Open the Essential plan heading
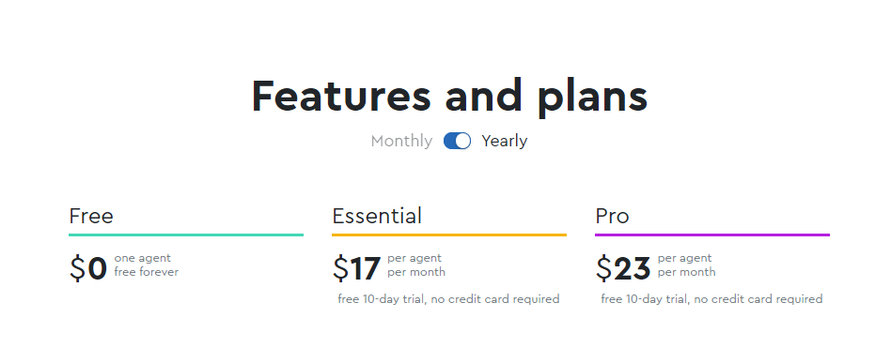Viewport: 875px width, 348px height. click(377, 216)
